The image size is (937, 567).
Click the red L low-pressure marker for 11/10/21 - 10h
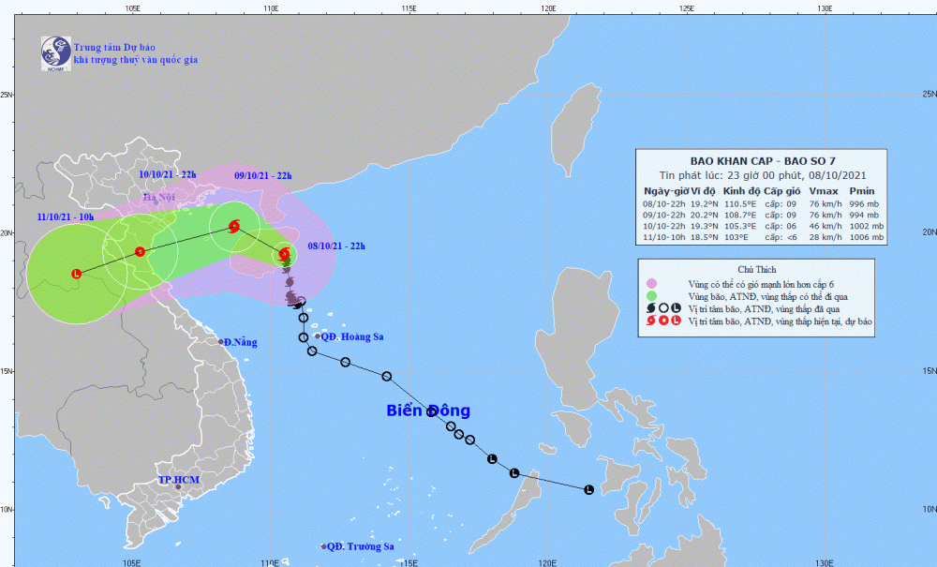[77, 274]
